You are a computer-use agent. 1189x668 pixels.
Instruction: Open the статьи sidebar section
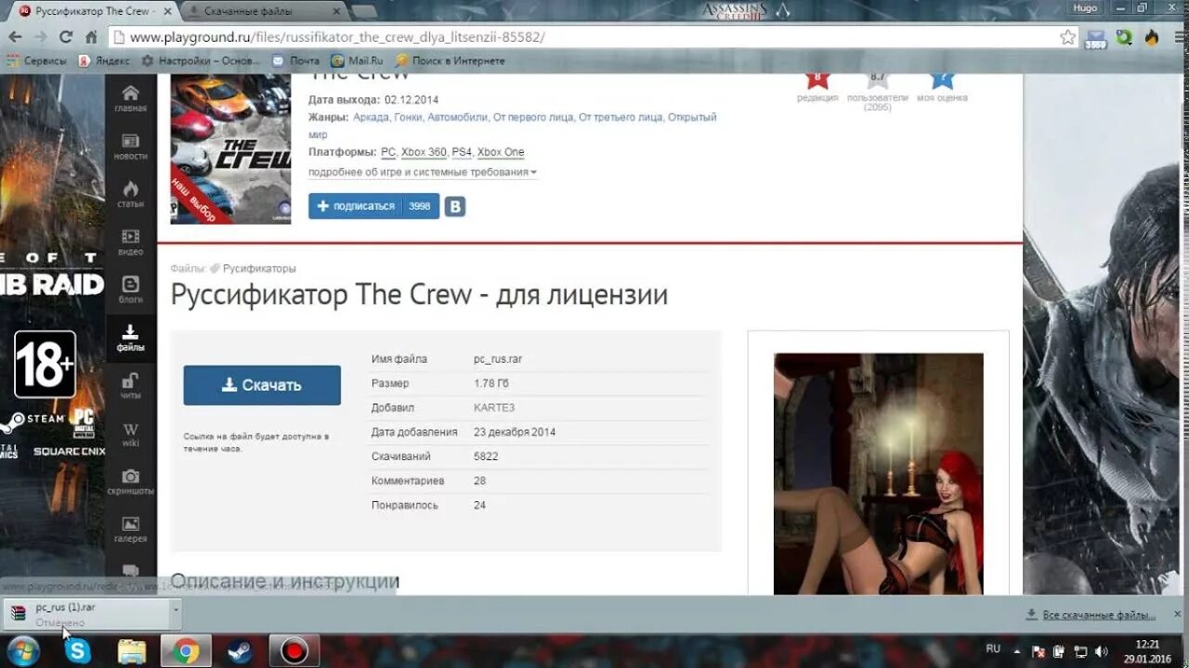[x=130, y=195]
